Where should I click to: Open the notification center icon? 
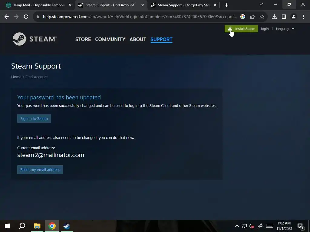300,226
